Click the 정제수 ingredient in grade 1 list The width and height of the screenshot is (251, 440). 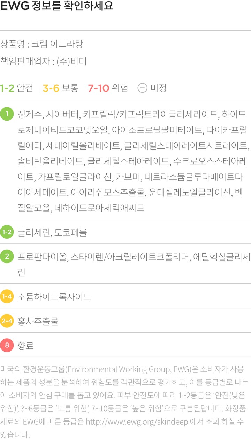tap(29, 114)
